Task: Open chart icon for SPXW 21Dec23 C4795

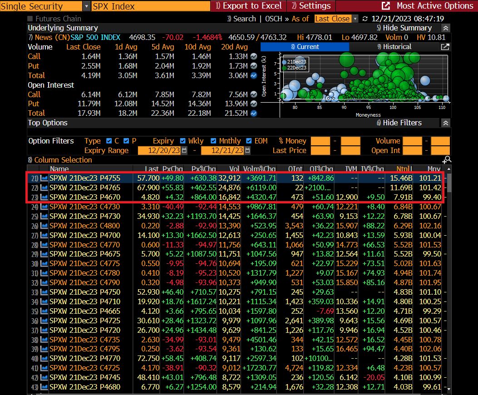Action: 44,349
